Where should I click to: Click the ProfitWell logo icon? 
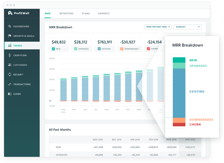[x=10, y=13]
